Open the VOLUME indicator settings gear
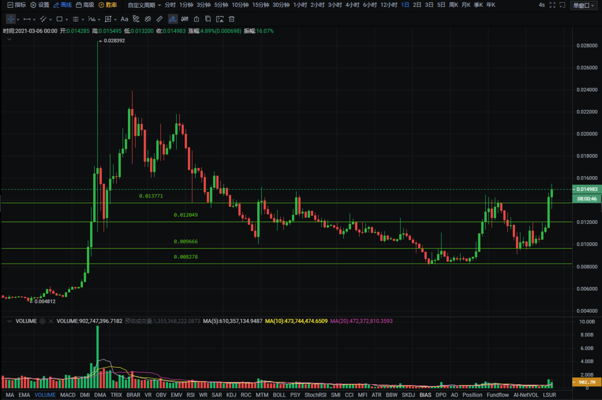The width and height of the screenshot is (602, 400). tap(42, 321)
